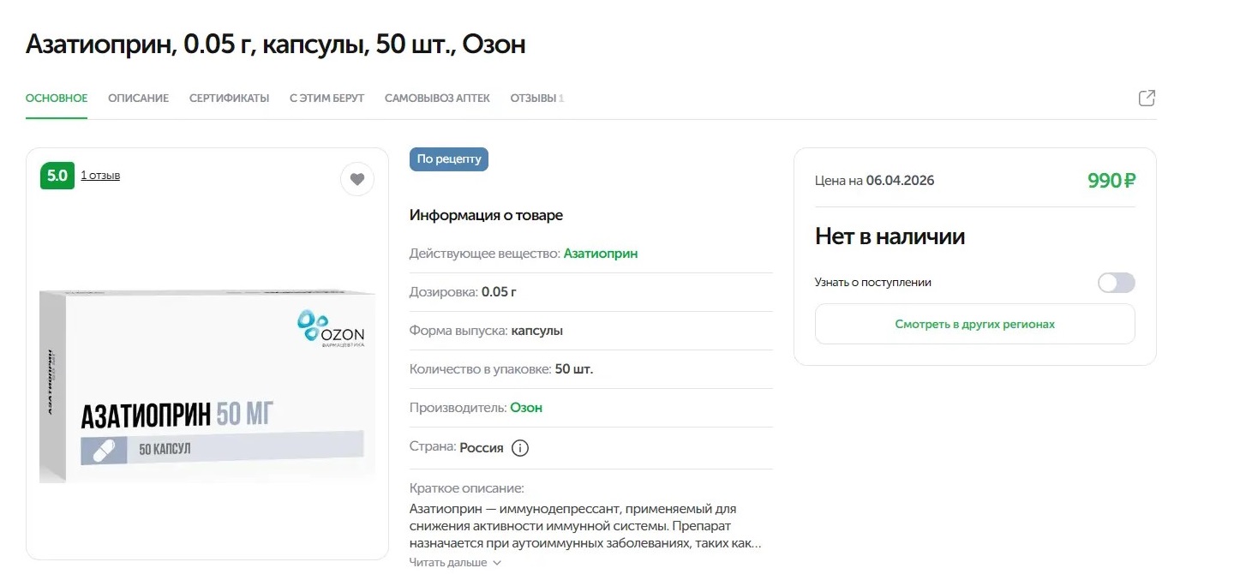Add product to favorites with heart icon
Image resolution: width=1246 pixels, height=574 pixels.
pos(357,179)
